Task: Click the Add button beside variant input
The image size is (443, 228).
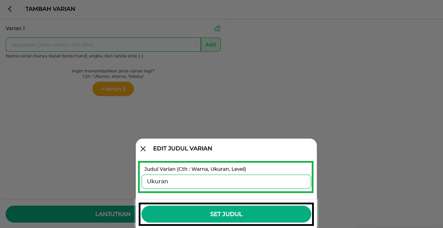Action: pyautogui.click(x=211, y=44)
